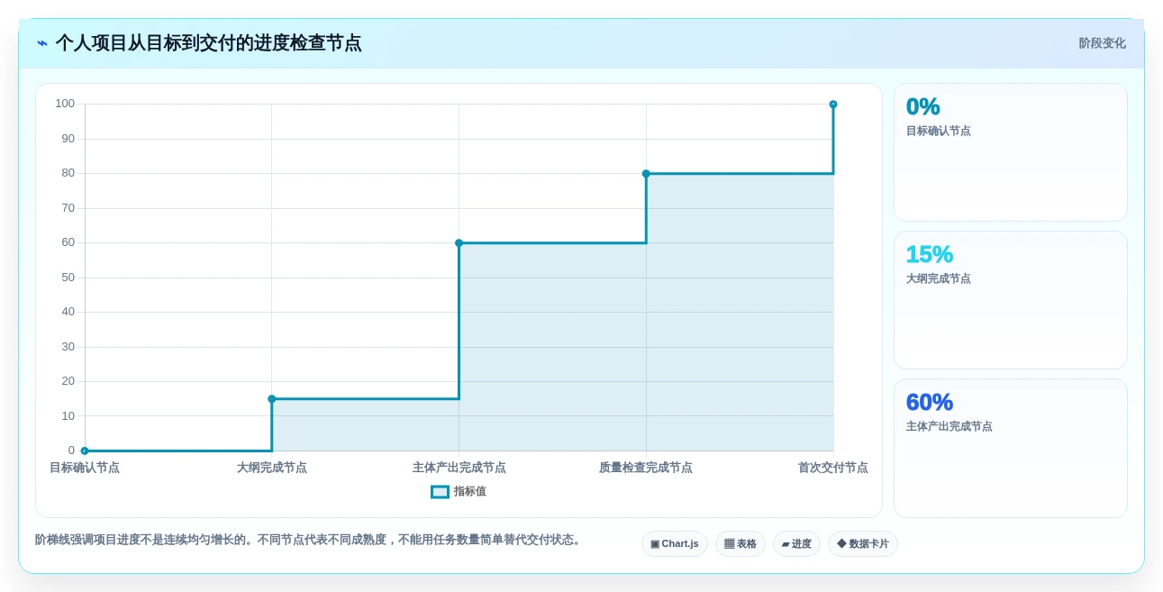Select data point at 大纲完成节点 (15)
The width and height of the screenshot is (1163, 592).
[x=272, y=399]
